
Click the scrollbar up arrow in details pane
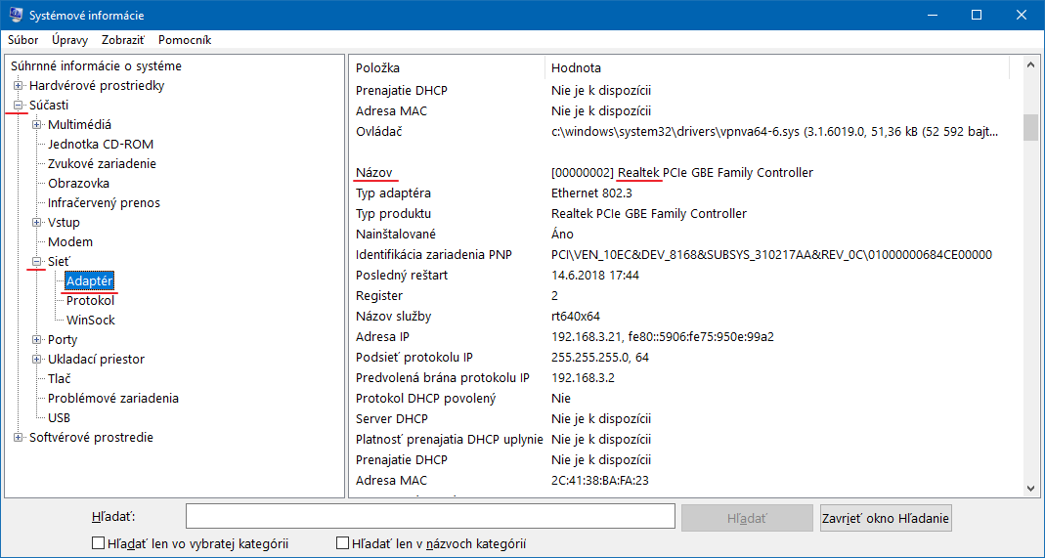[x=1031, y=65]
